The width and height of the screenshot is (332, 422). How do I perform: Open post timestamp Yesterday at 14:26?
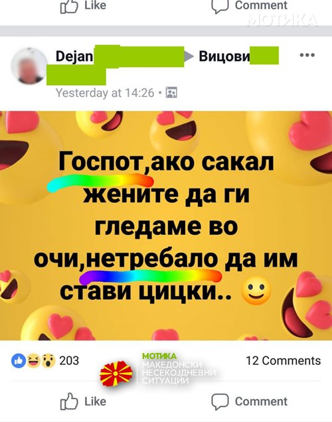point(105,93)
